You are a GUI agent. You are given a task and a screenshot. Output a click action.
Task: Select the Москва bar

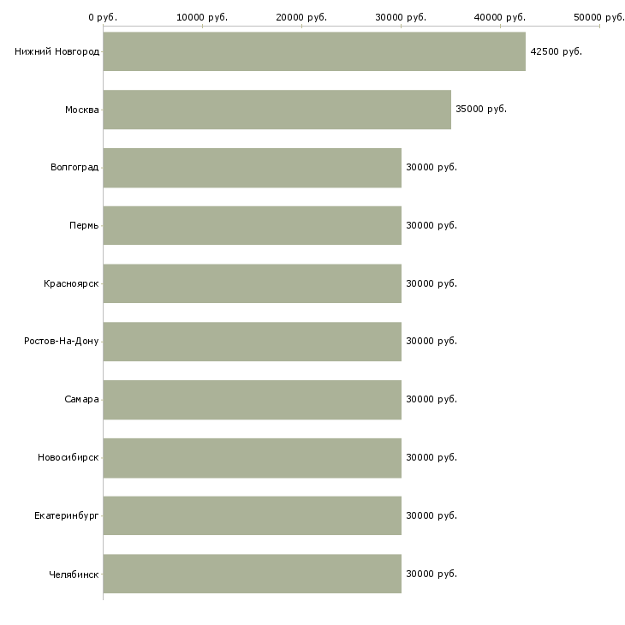pyautogui.click(x=277, y=110)
